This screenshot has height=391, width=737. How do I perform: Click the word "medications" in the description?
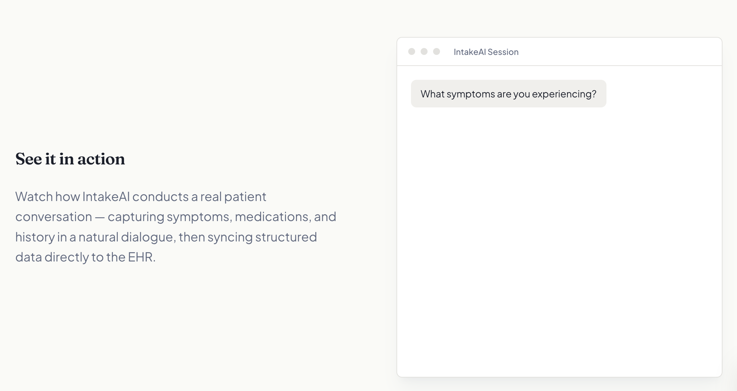(x=271, y=217)
